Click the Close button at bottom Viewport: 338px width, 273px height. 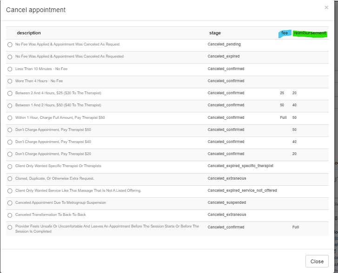[317, 261]
